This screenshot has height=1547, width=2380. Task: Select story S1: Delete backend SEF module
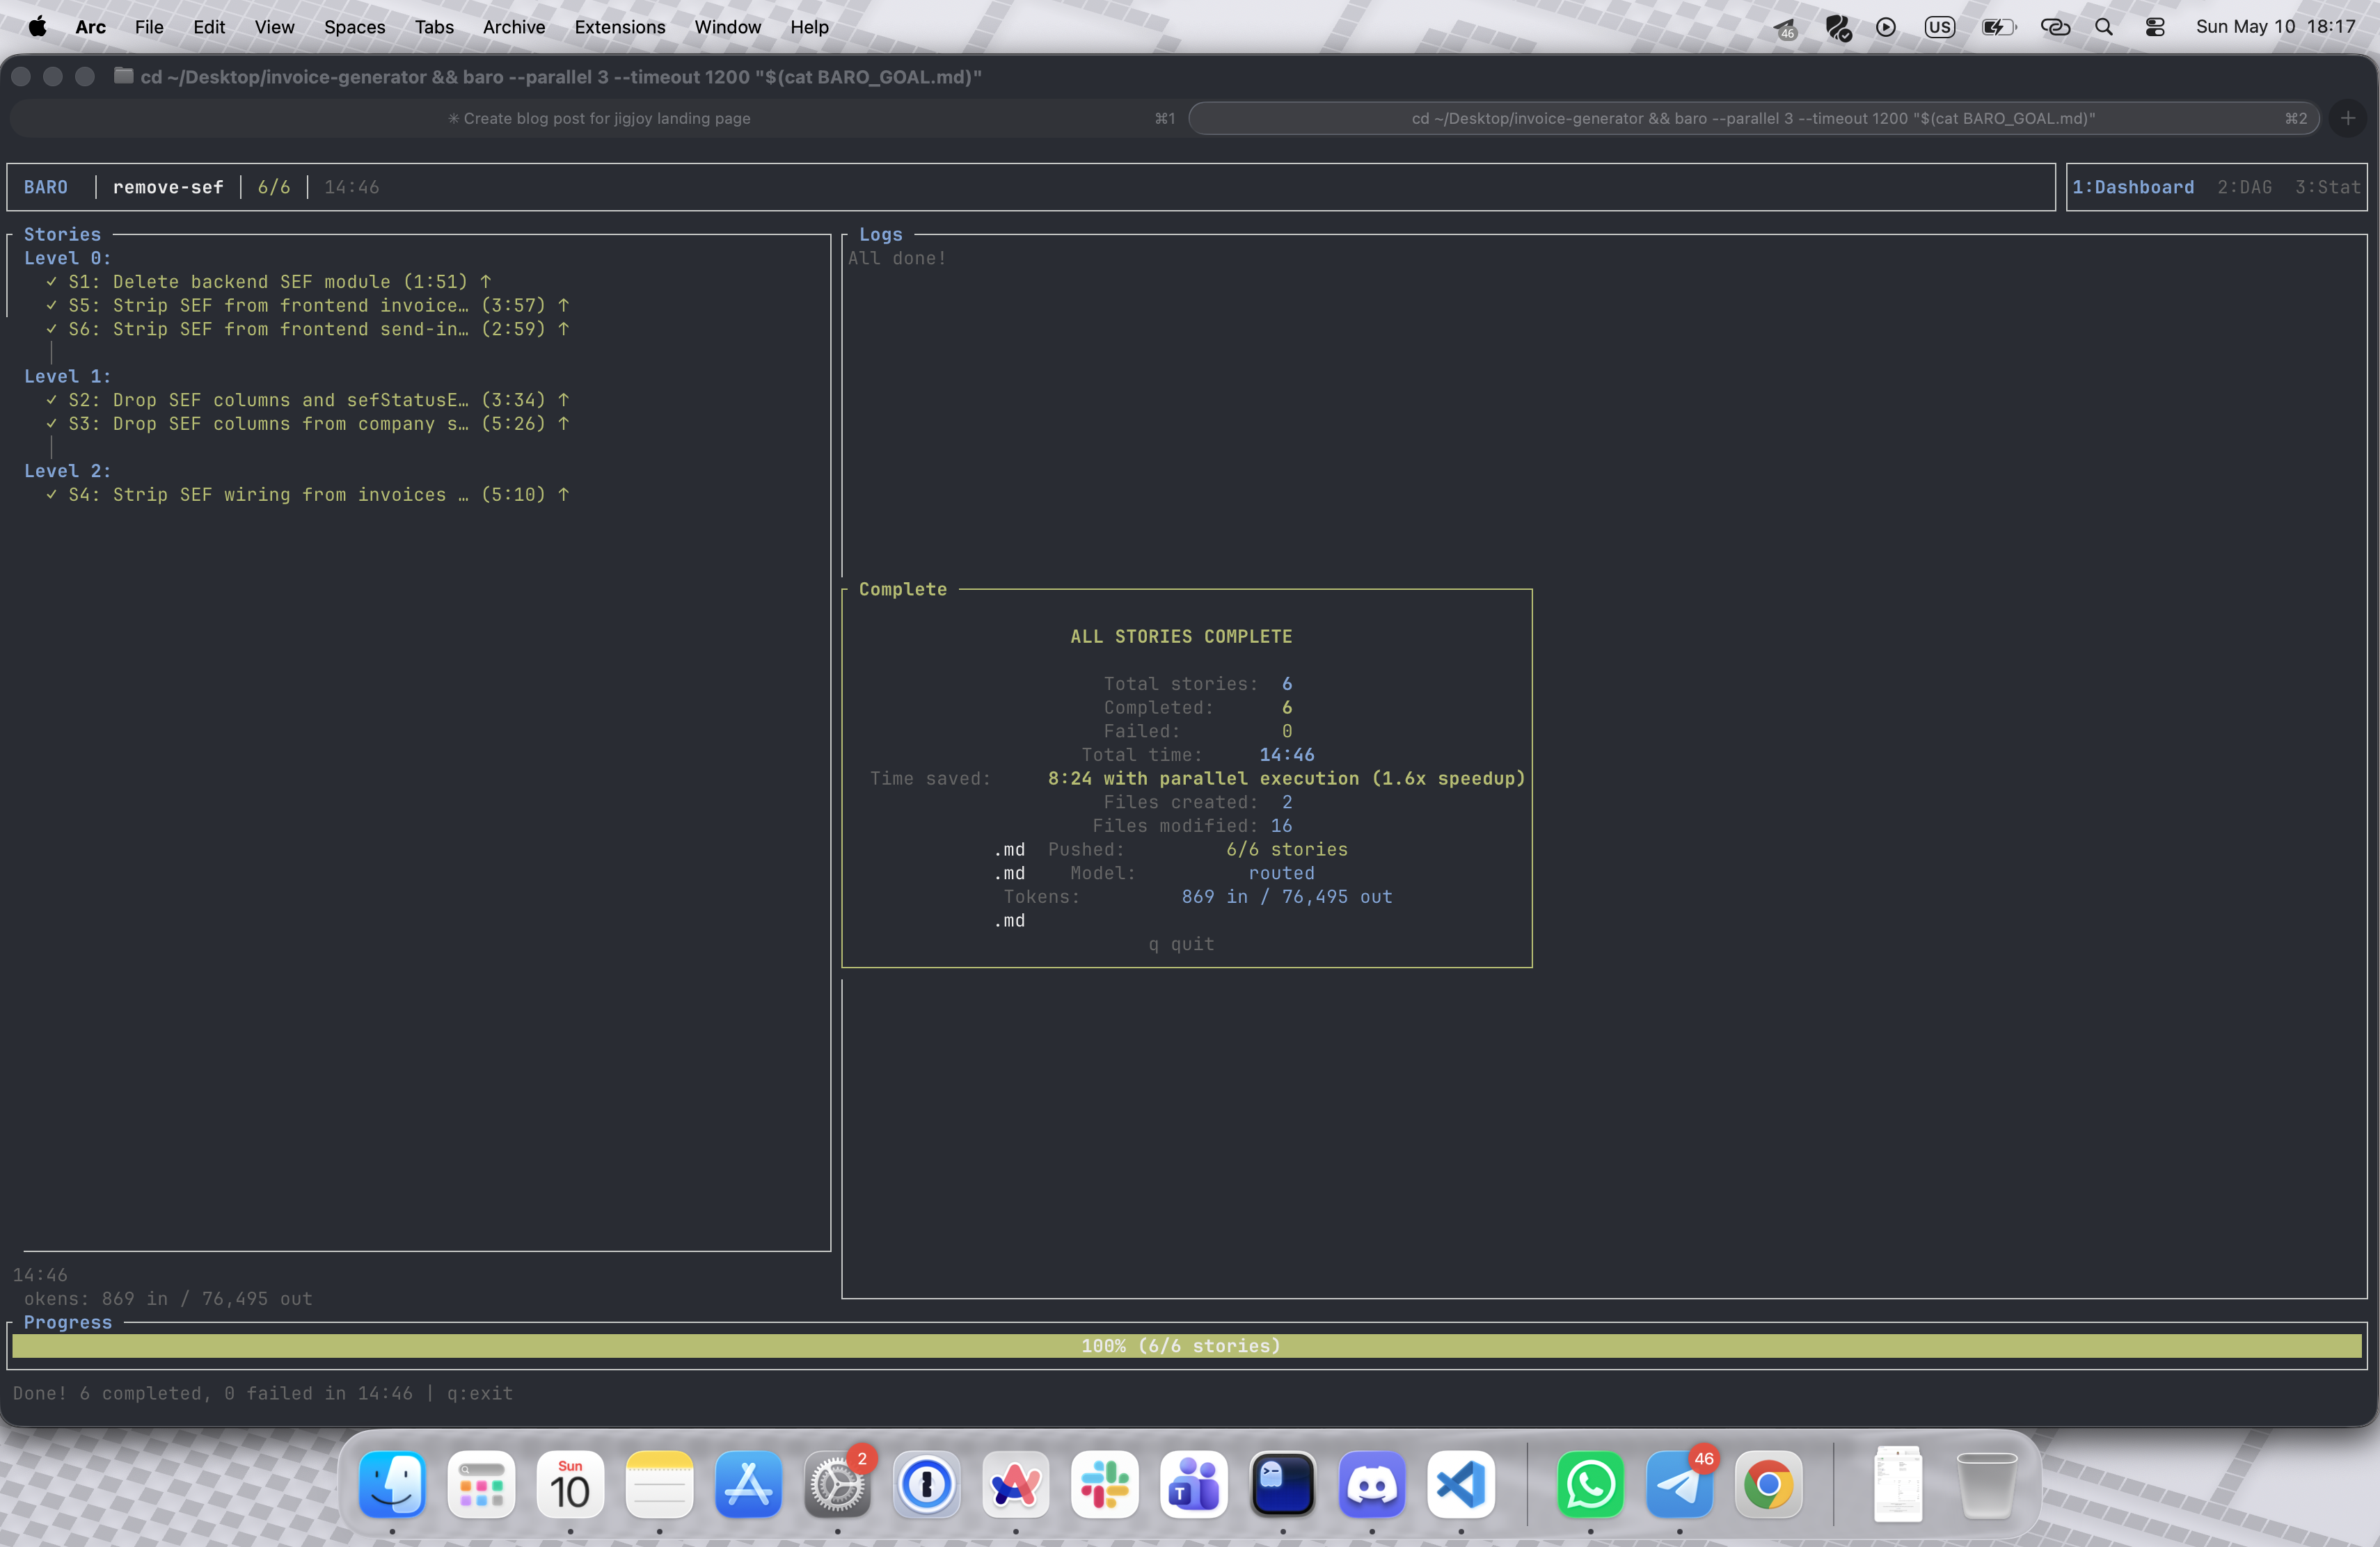[x=268, y=282]
